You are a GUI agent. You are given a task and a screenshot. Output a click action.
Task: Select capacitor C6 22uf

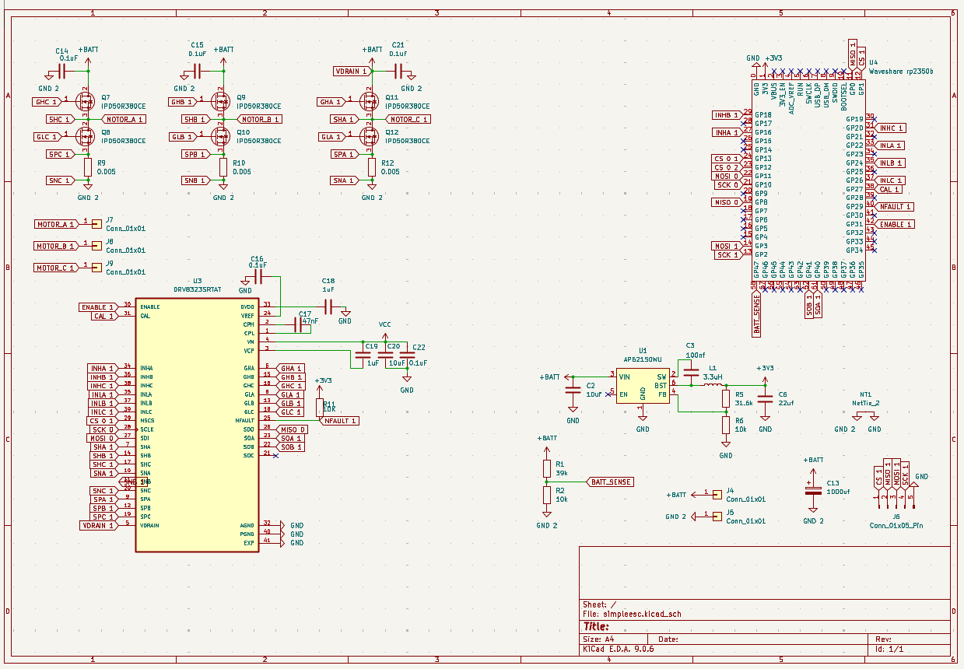coord(766,398)
